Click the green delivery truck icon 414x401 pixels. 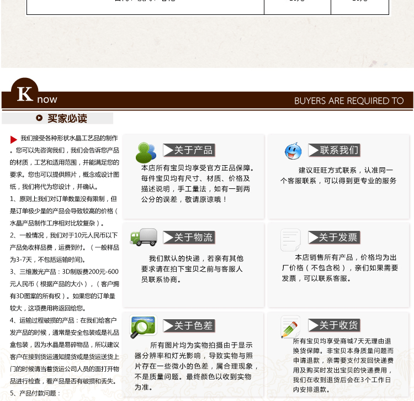[x=144, y=237]
